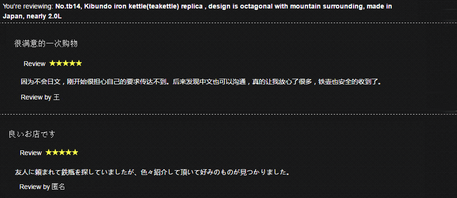Click the last star in 匿名's review rating

pyautogui.click(x=75, y=152)
